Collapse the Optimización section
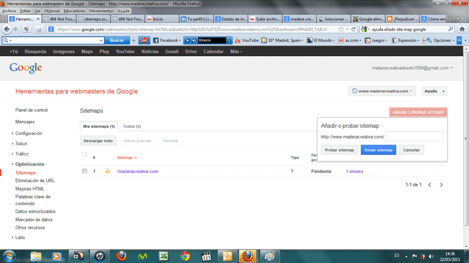469x263 pixels. tap(12, 164)
